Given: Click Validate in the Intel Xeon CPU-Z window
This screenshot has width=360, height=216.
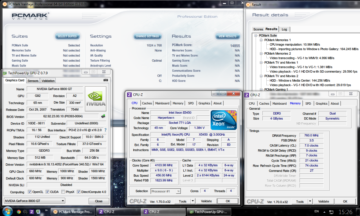Looking at the screenshot, I should 206,201.
